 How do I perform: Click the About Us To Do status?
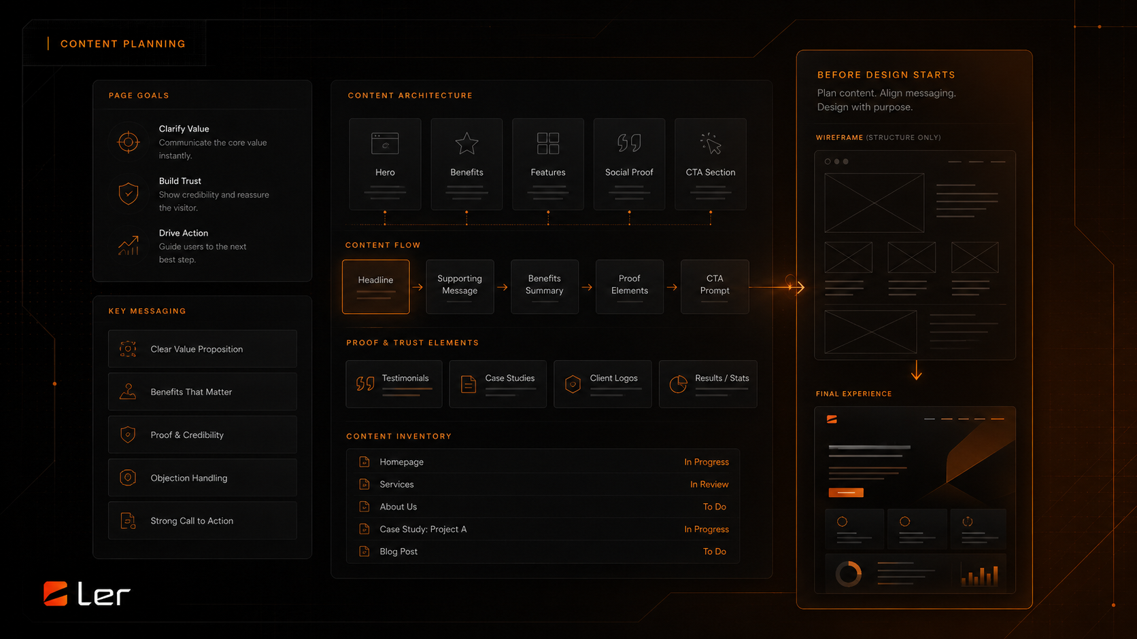pyautogui.click(x=715, y=507)
